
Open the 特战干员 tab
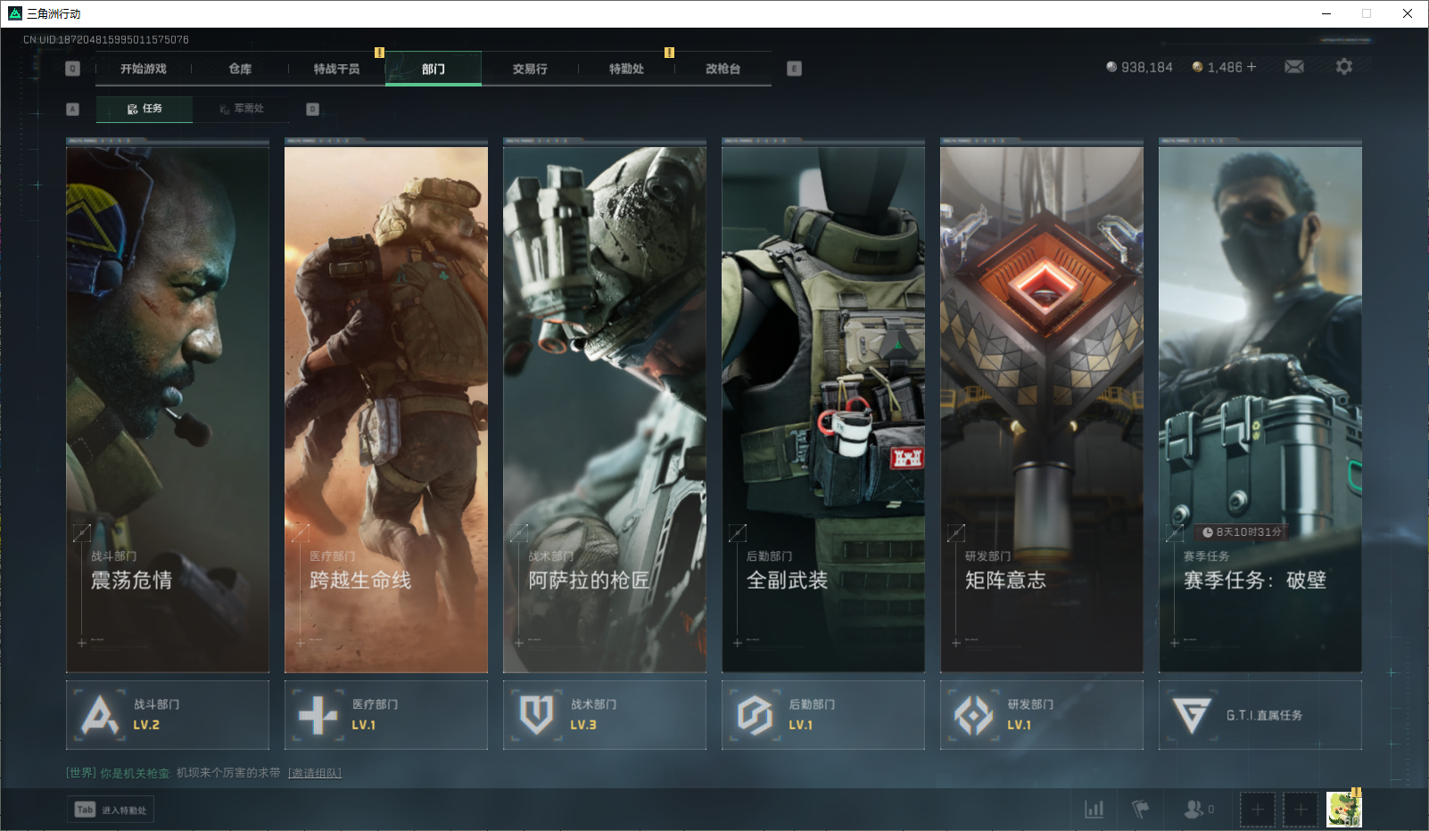coord(336,69)
